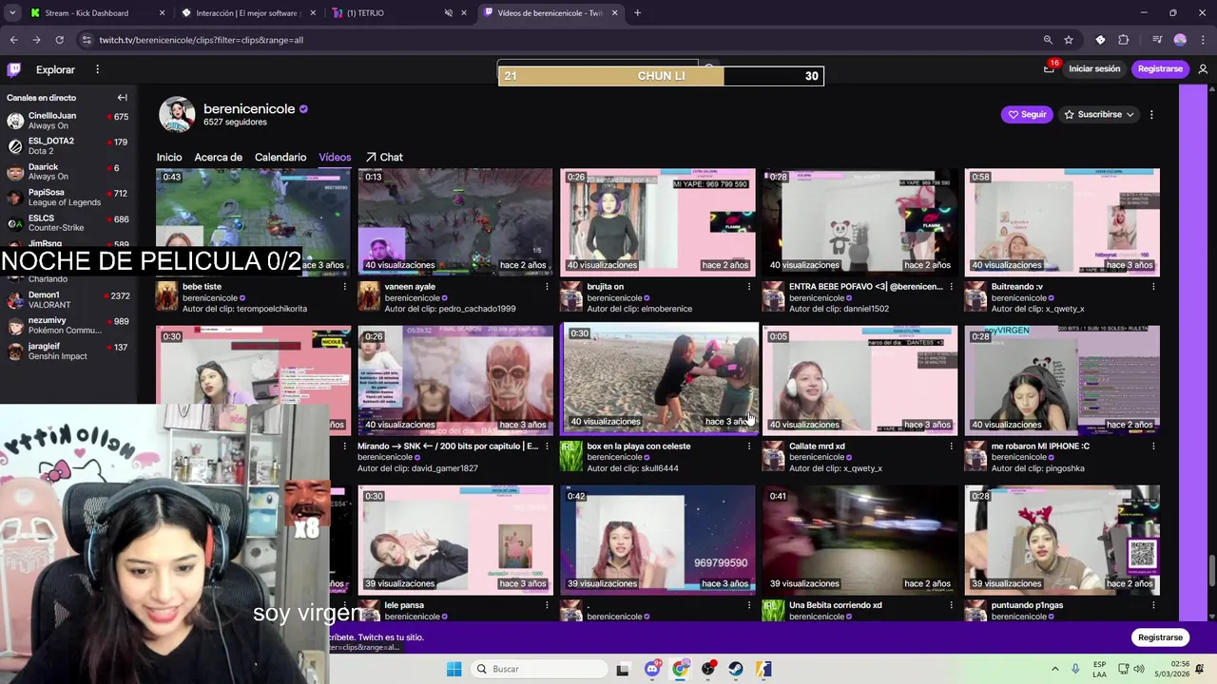The height and width of the screenshot is (684, 1217).
Task: Open Chrome from the taskbar
Action: (x=680, y=669)
